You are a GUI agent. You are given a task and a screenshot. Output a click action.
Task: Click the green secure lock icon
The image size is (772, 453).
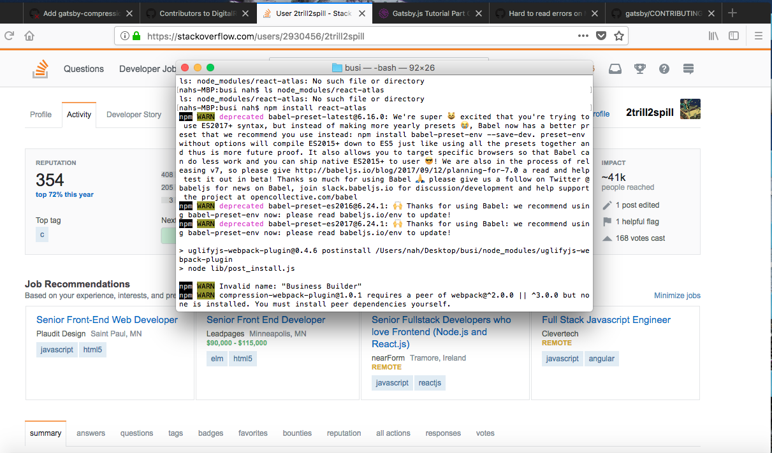click(x=136, y=36)
